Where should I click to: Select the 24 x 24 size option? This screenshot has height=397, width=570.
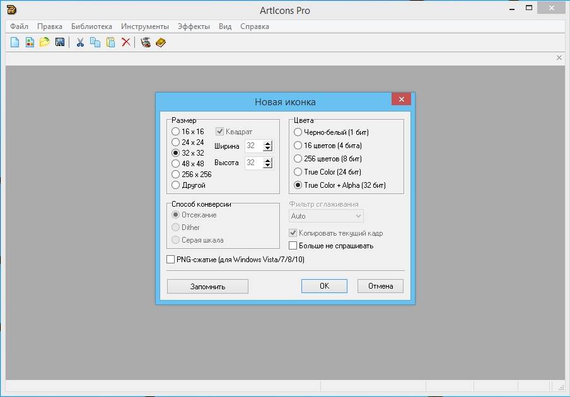click(x=188, y=142)
